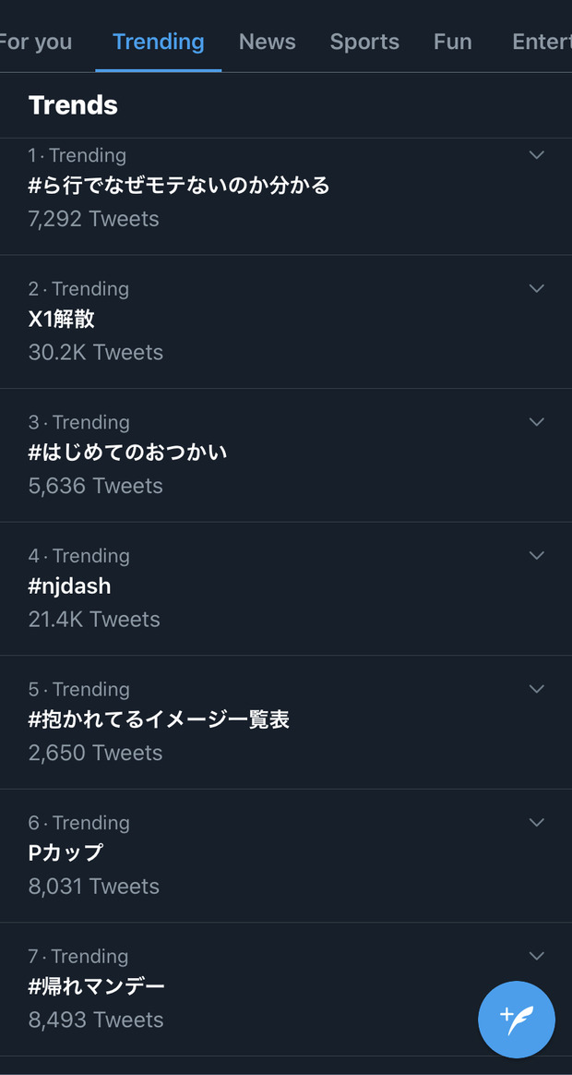Open chevron menu for #njdash trend
This screenshot has height=1075, width=572.
click(536, 555)
